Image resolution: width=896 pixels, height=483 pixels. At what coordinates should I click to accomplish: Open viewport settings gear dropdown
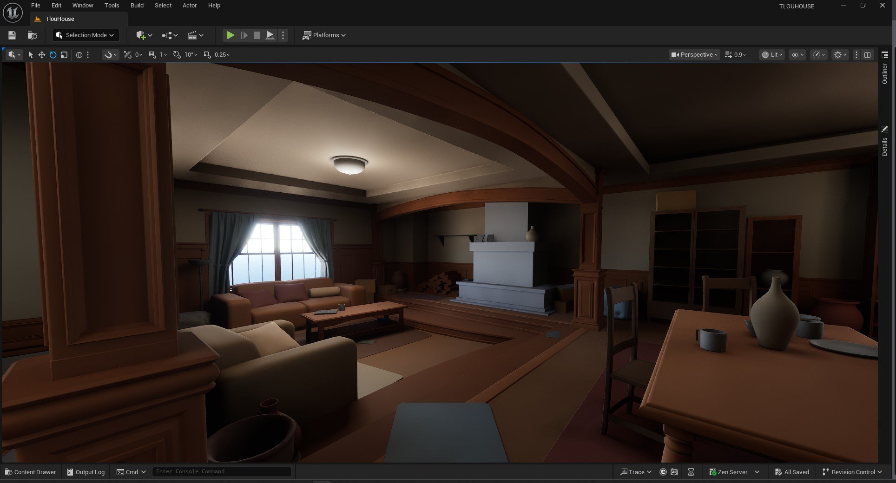pos(840,55)
